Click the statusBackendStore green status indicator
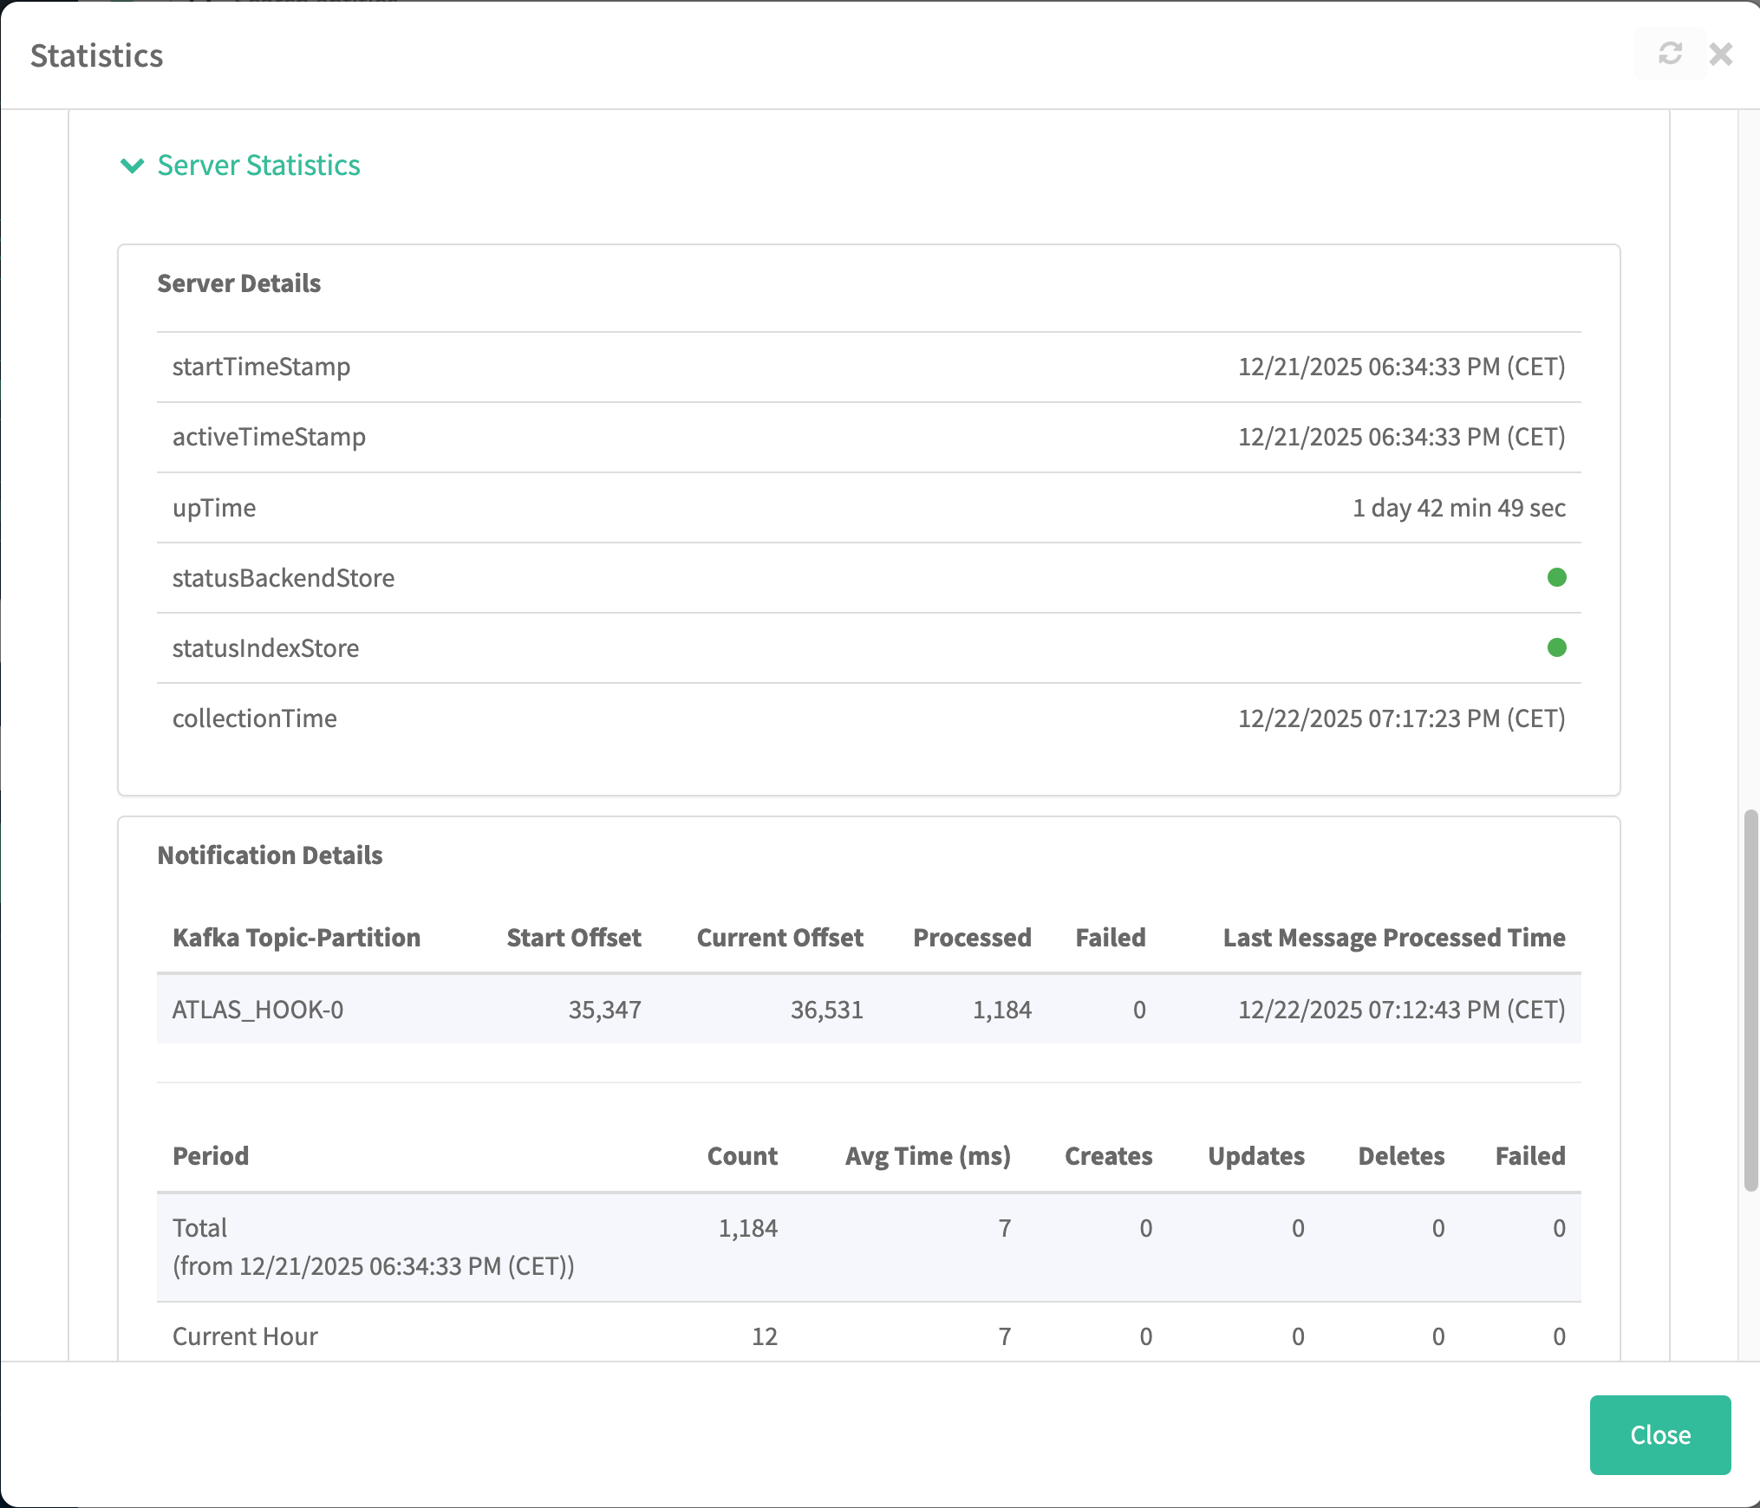This screenshot has width=1760, height=1508. (1556, 577)
